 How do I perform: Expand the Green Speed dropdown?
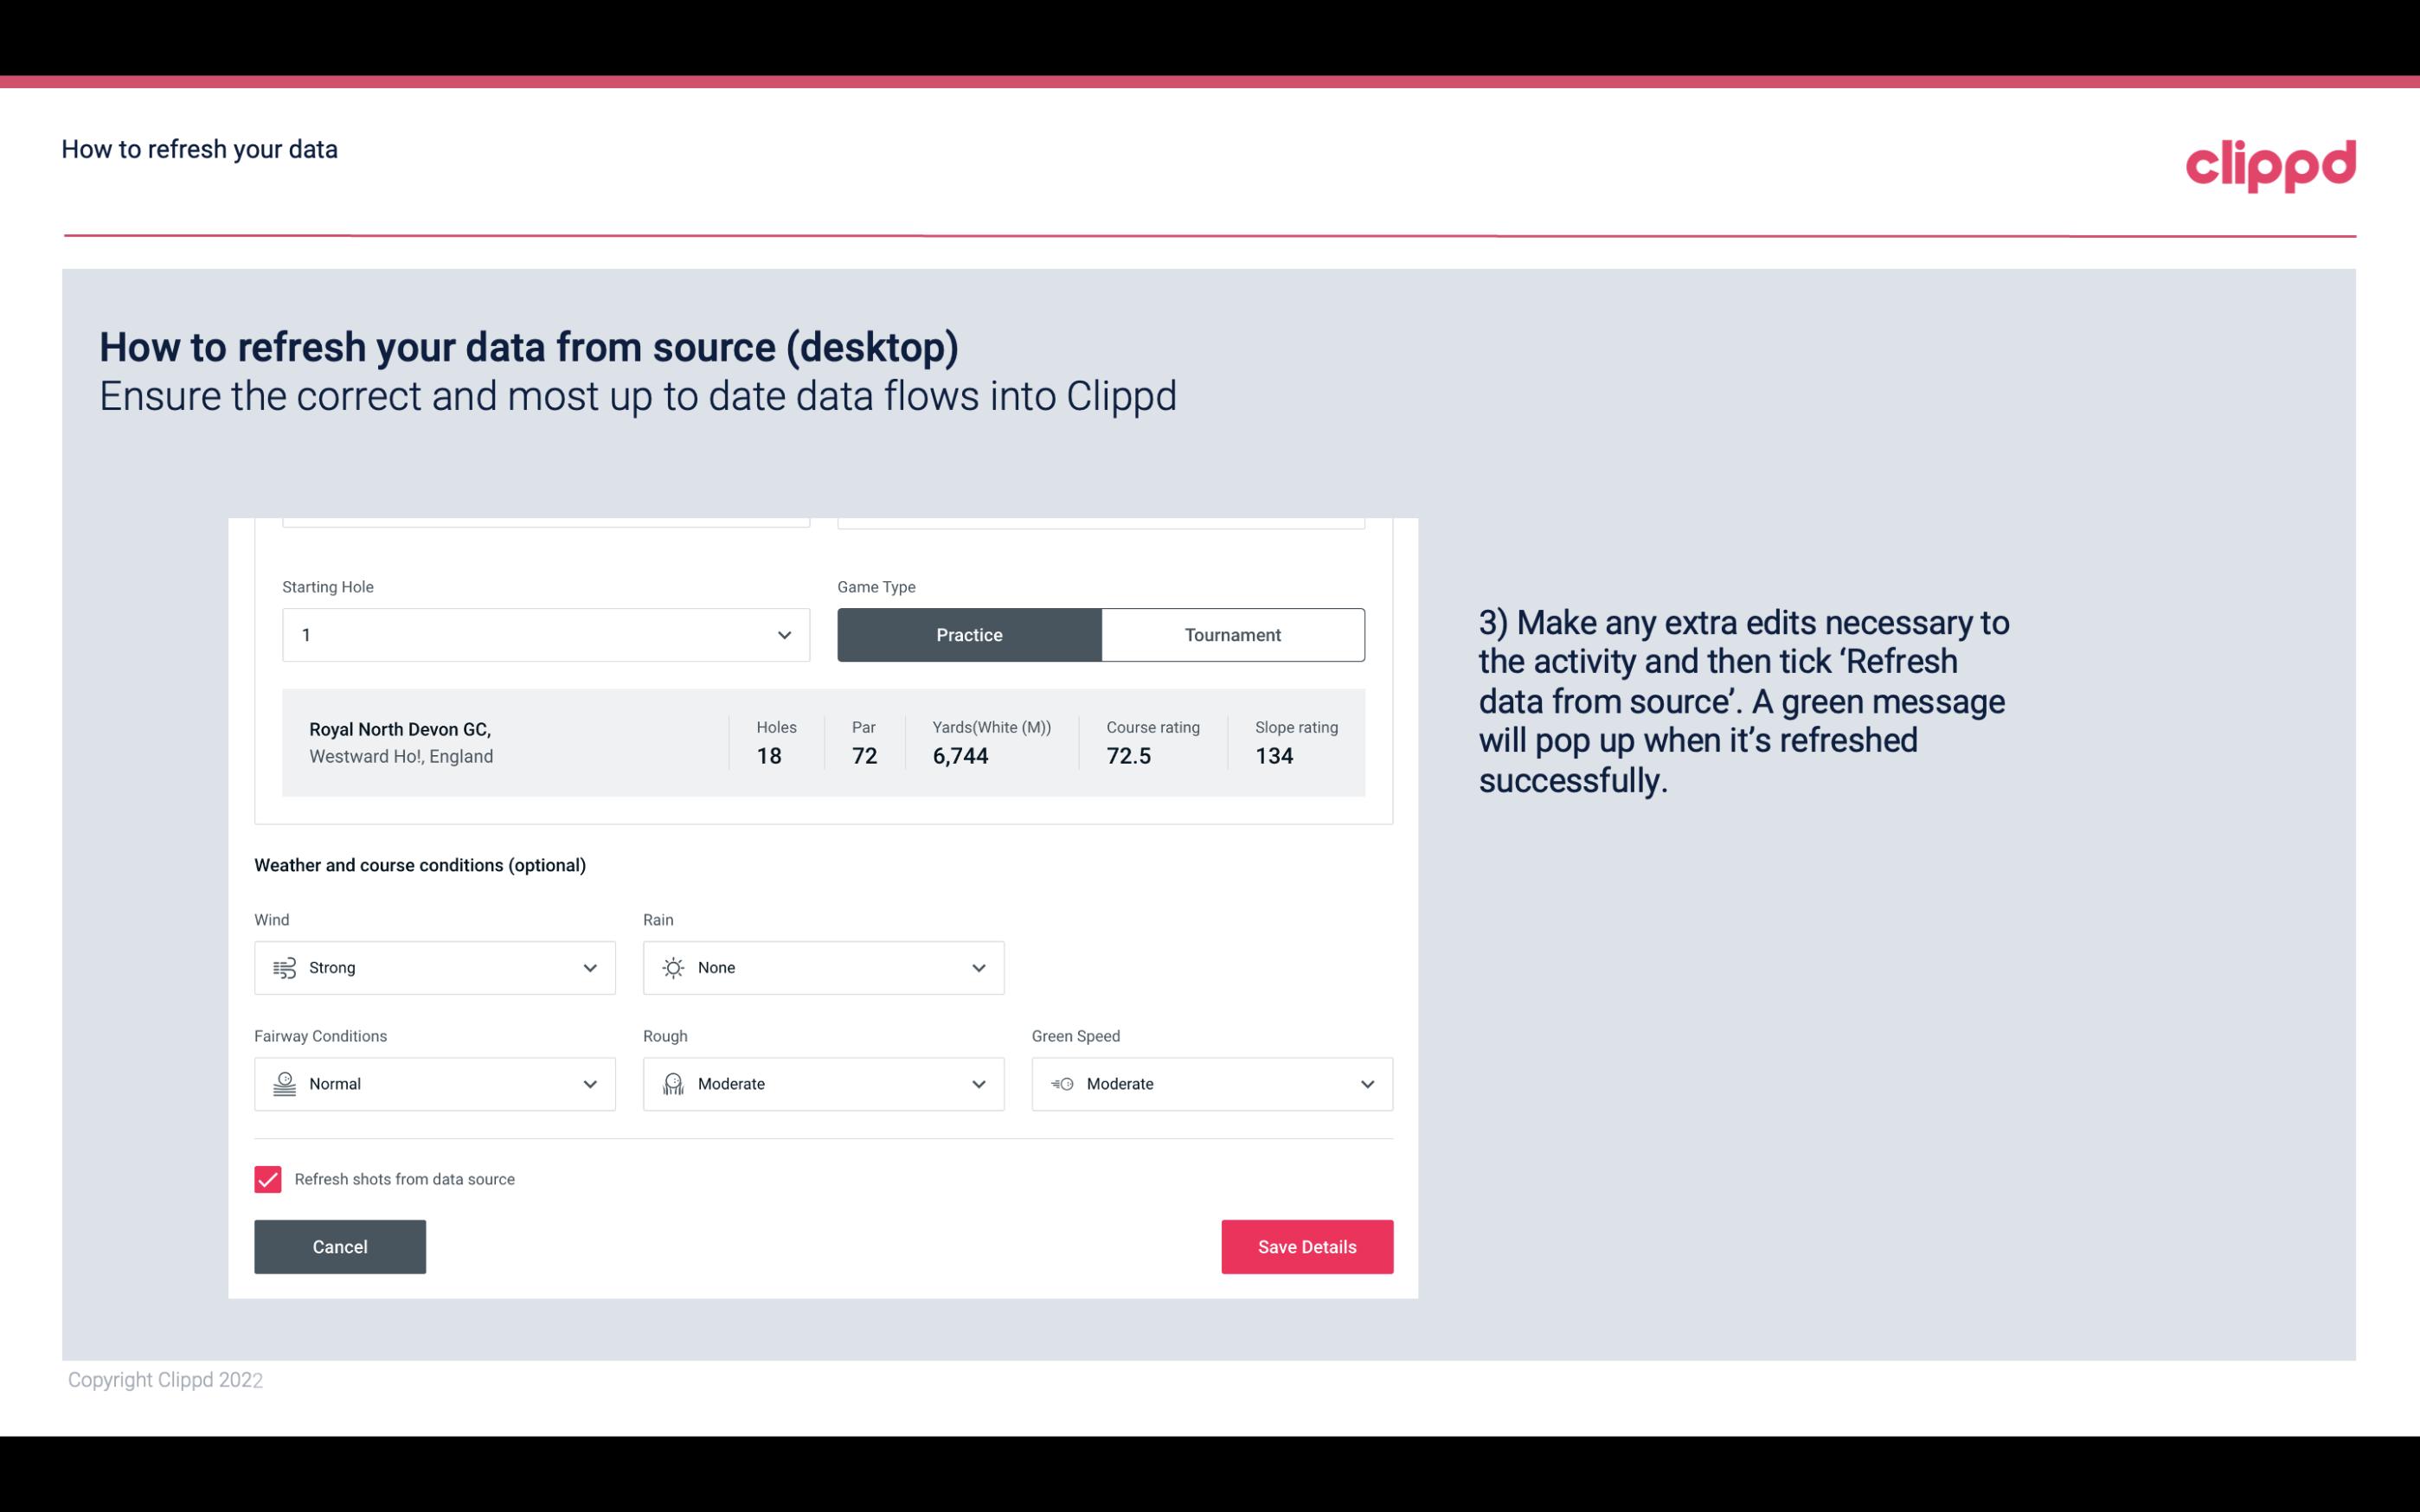pos(1368,1084)
